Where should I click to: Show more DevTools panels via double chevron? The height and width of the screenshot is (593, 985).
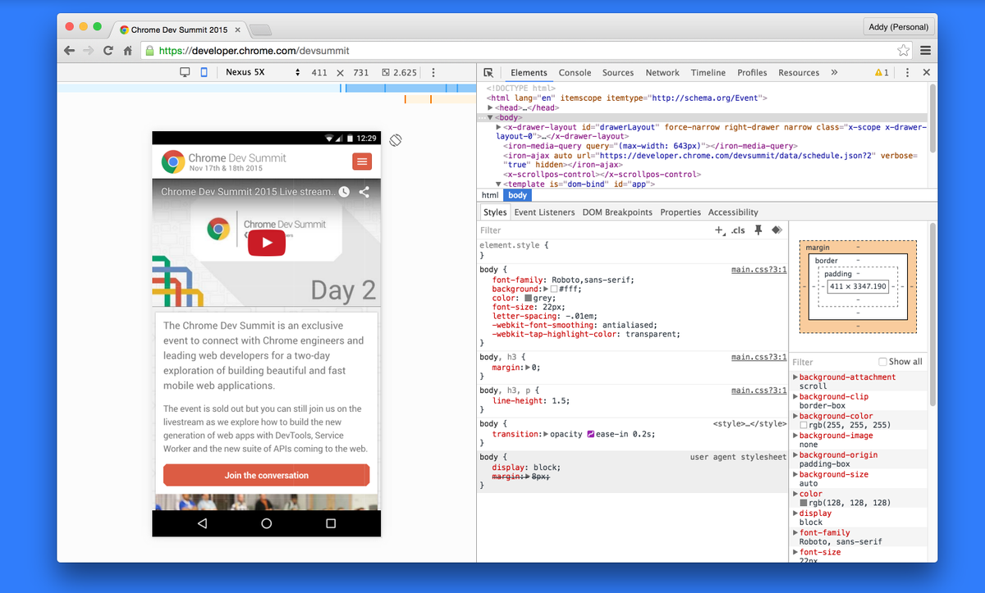(834, 72)
